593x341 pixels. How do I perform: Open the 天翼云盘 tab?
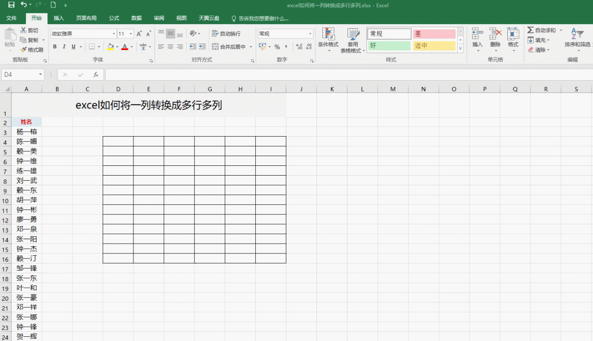(x=209, y=18)
